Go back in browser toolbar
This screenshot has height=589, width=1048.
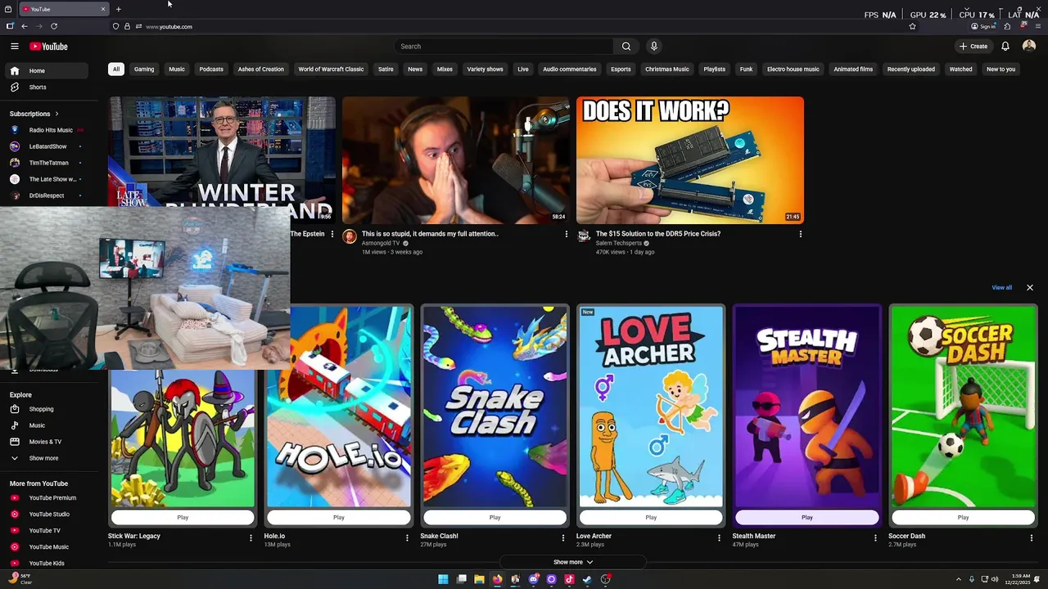coord(25,26)
